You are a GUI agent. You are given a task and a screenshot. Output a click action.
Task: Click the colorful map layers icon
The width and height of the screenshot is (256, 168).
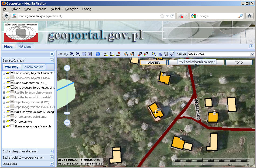point(125,54)
